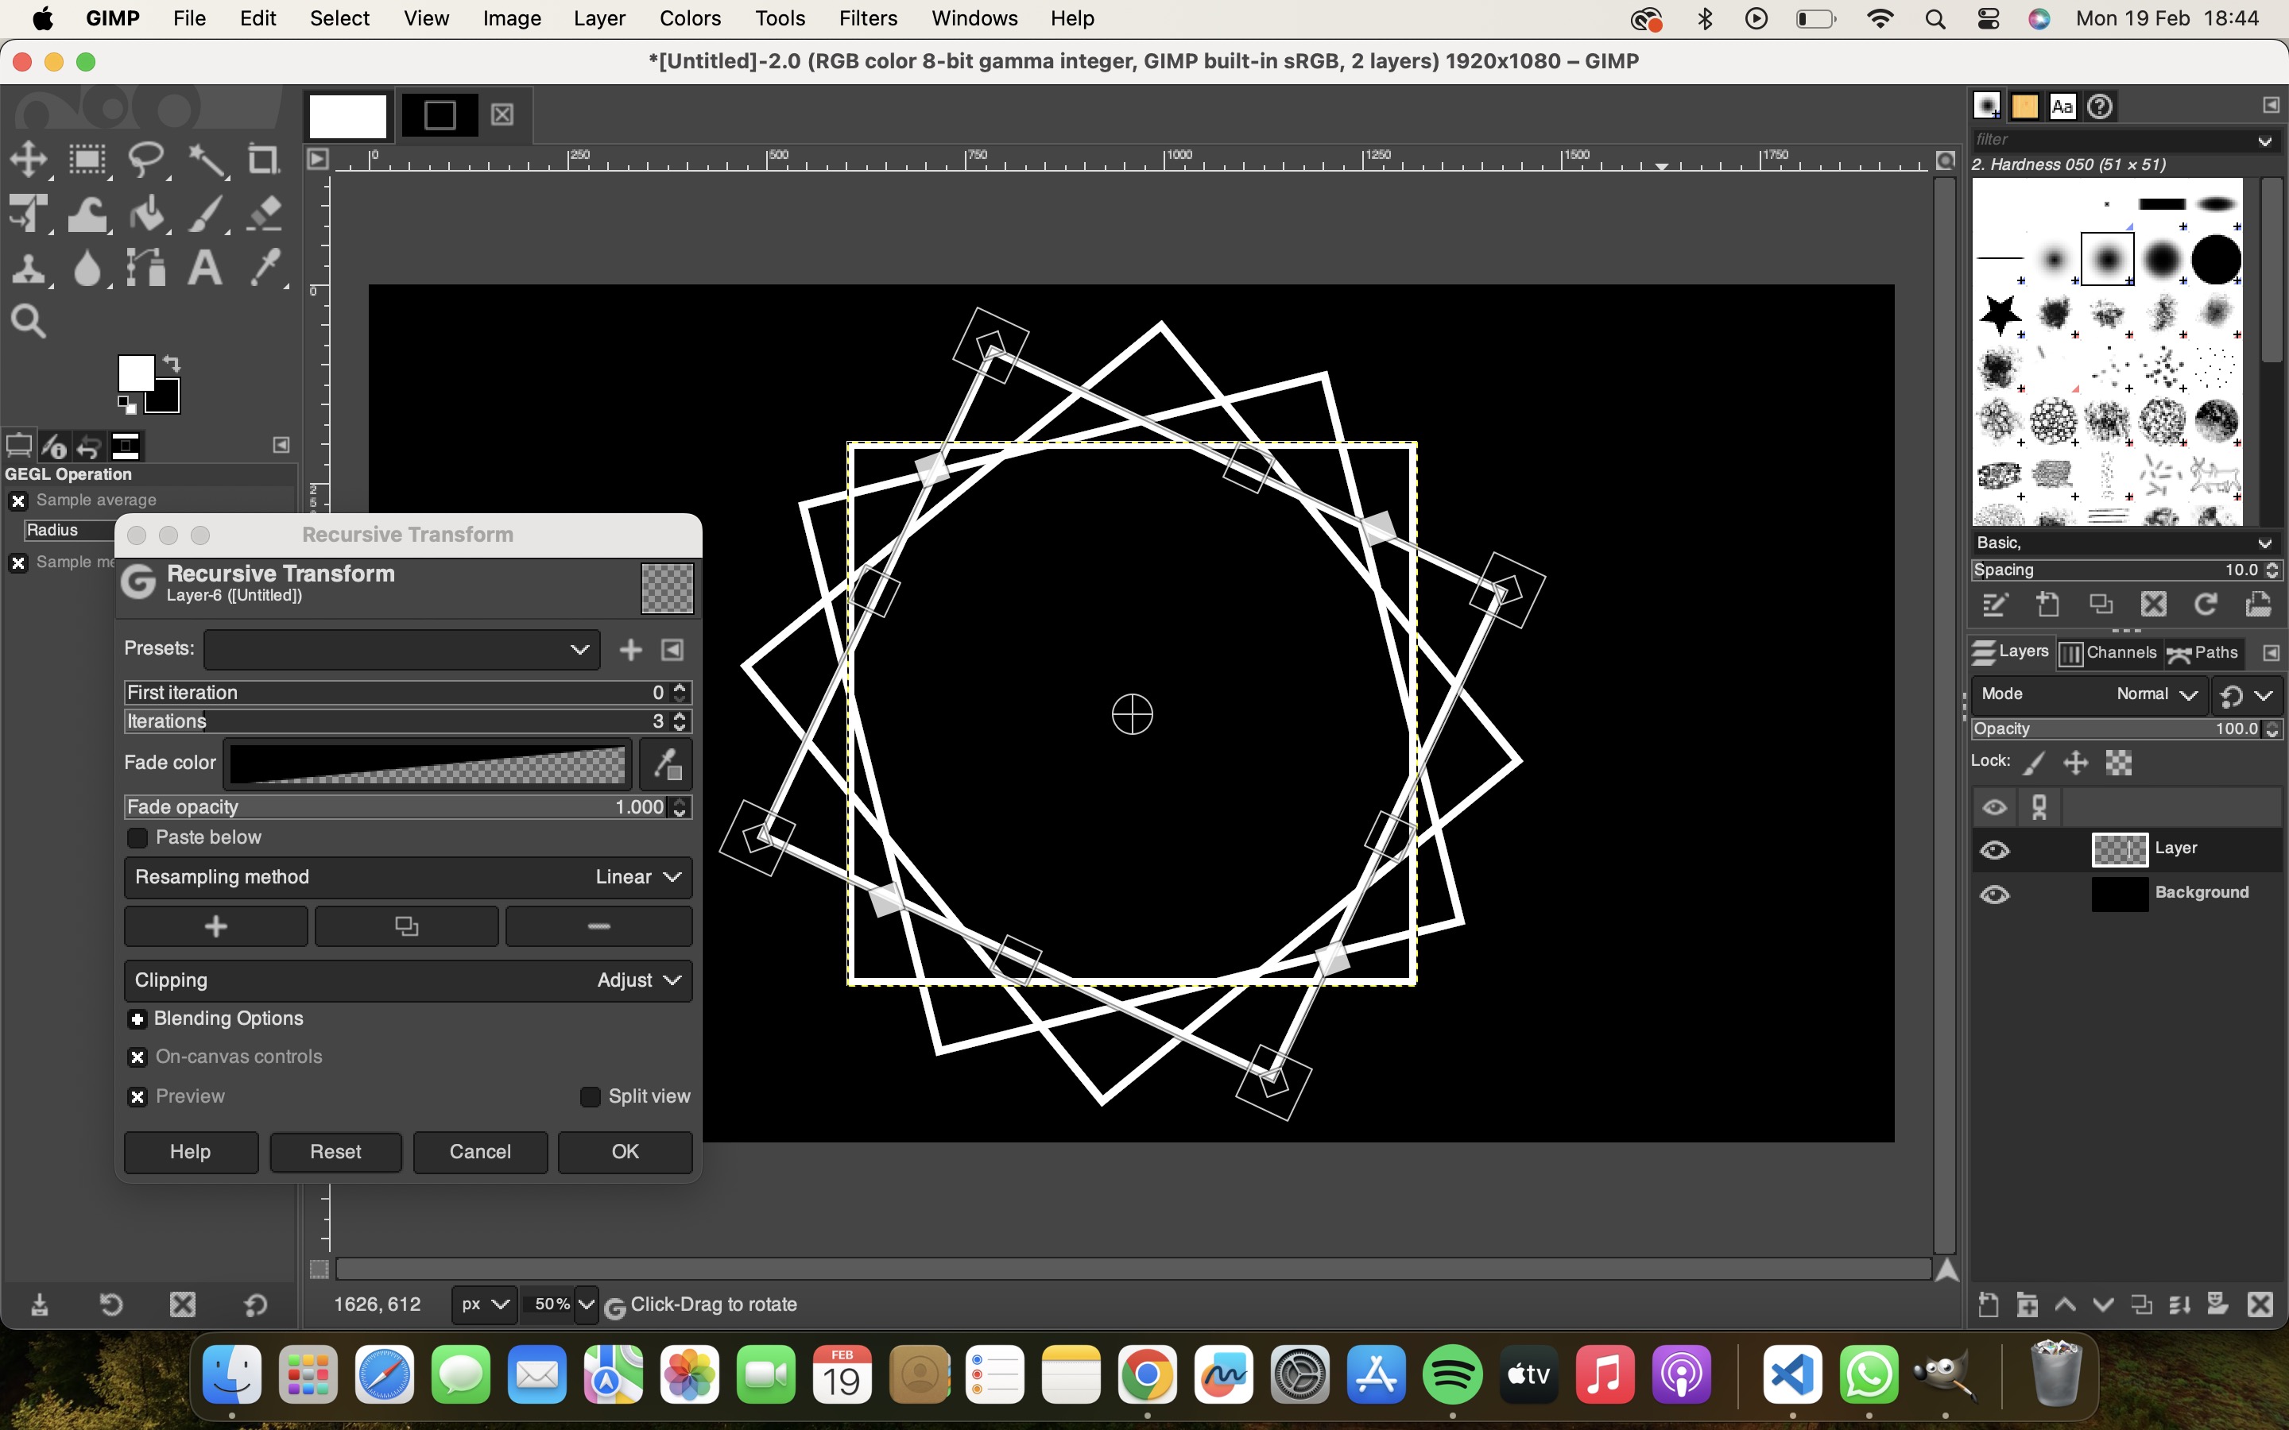
Task: Enable the Paste below checkbox
Action: pos(138,838)
